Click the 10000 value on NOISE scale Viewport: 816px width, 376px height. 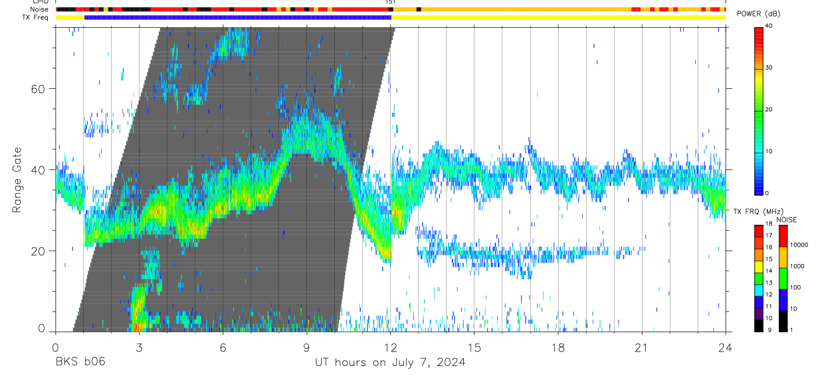(x=799, y=245)
